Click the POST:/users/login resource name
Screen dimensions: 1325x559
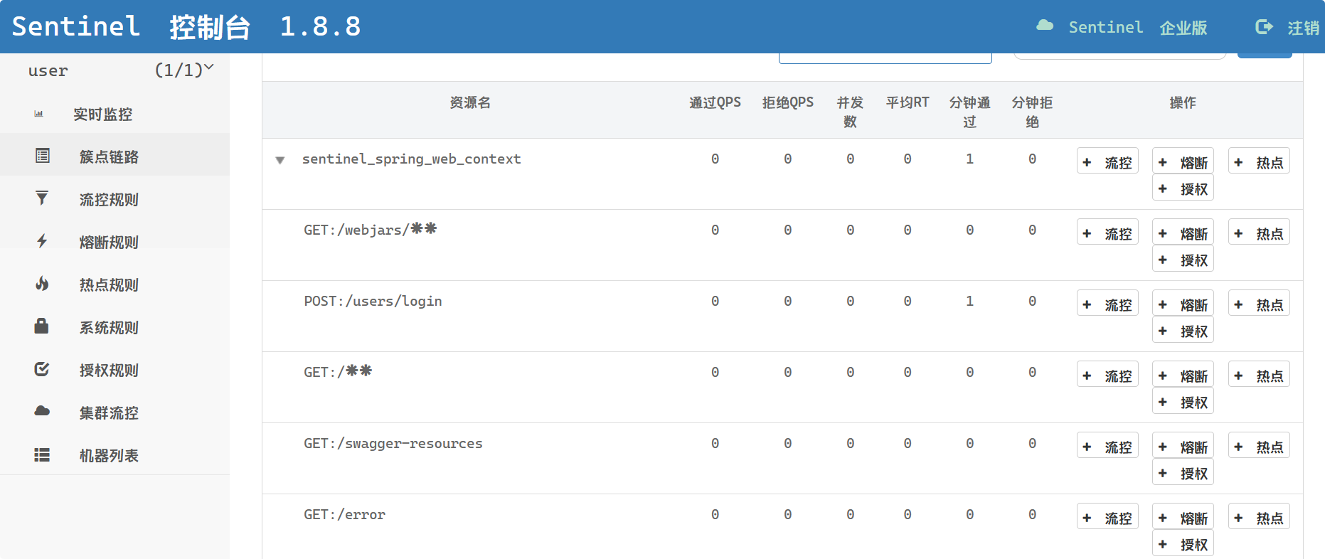click(373, 302)
